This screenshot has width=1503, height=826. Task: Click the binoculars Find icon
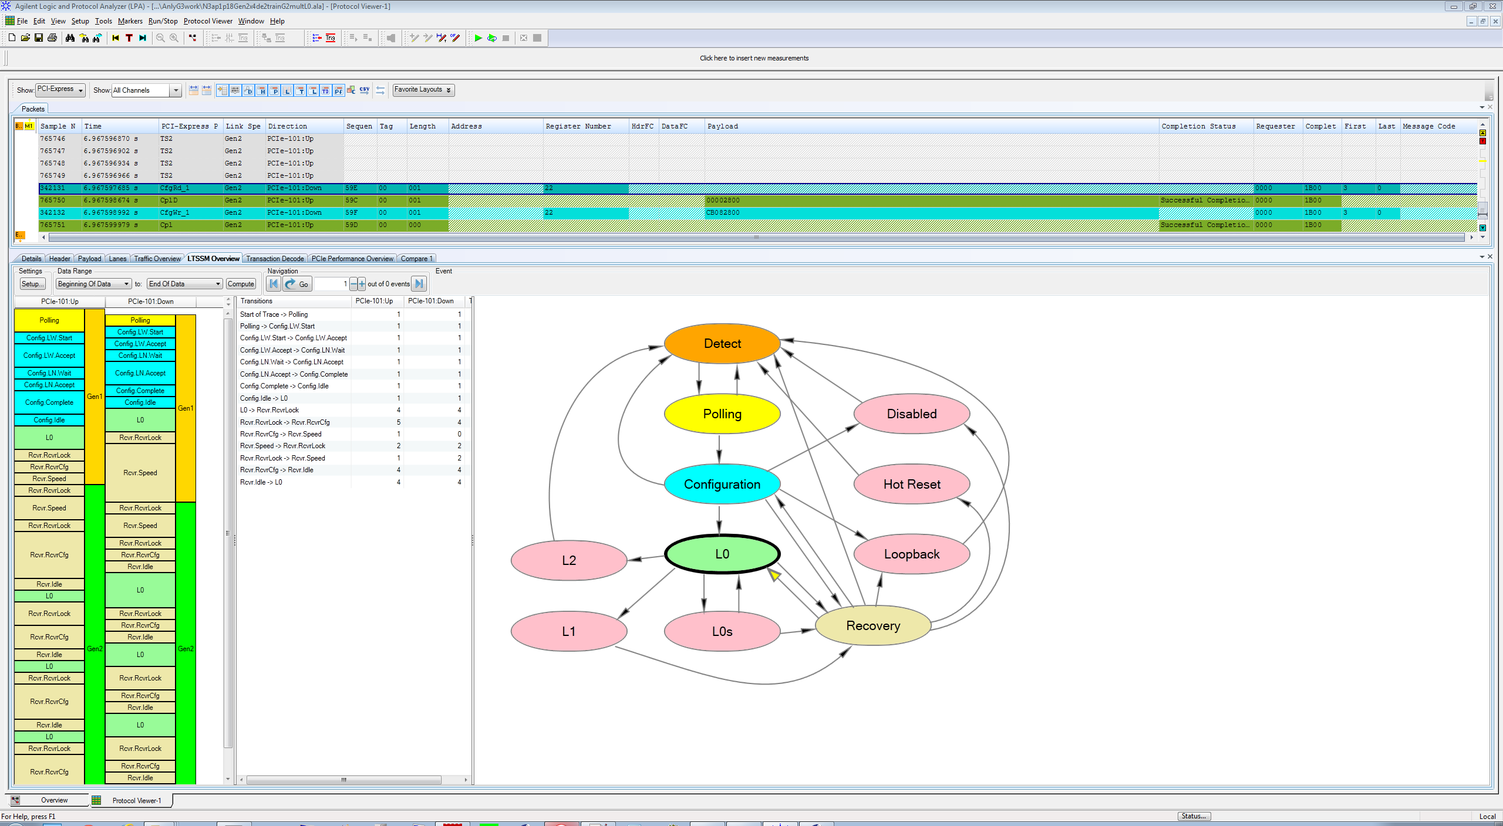70,38
